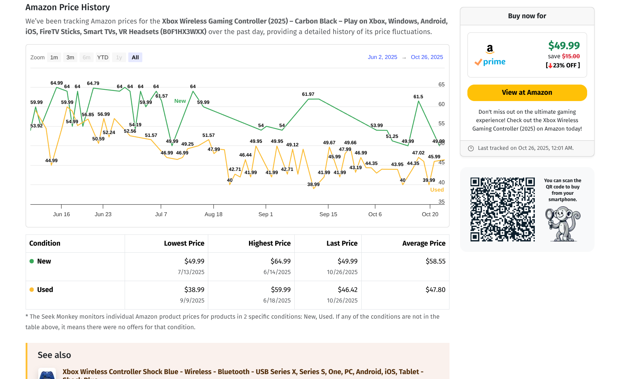Viewport: 624px width, 379px height.
Task: Click the Buy now for header
Action: click(527, 16)
